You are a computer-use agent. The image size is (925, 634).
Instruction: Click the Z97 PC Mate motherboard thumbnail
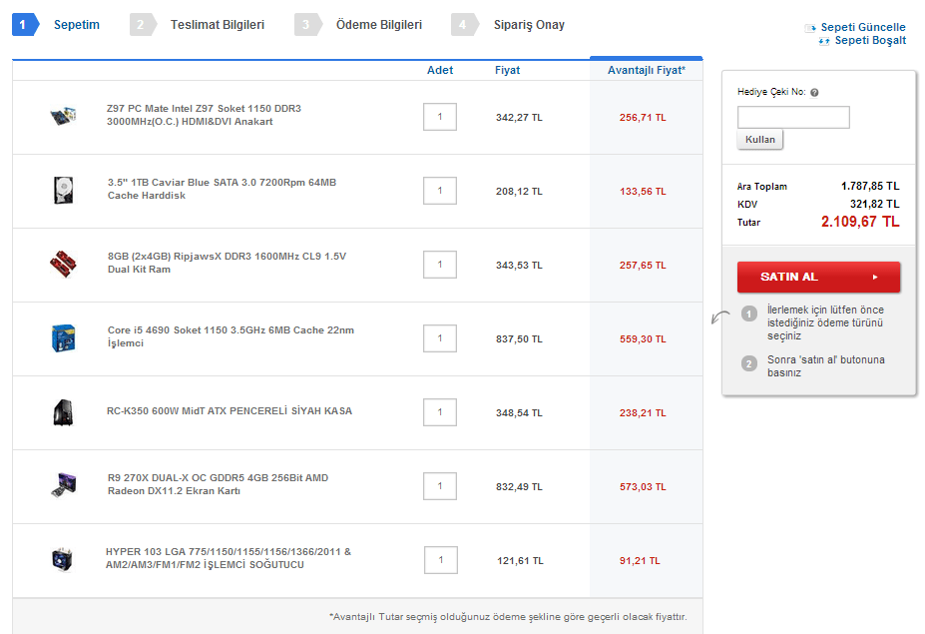[63, 115]
